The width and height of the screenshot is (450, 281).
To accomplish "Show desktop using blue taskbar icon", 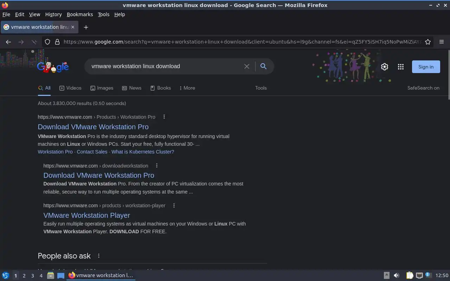I will [x=61, y=275].
